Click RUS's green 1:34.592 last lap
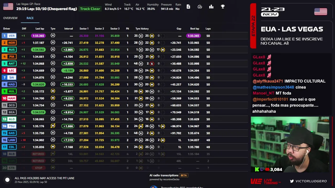335x188 pixels. [x=38, y=50]
